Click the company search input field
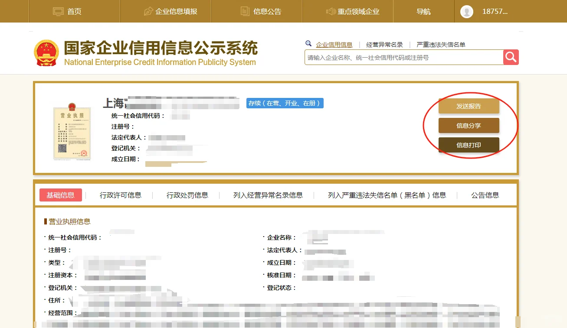Image resolution: width=567 pixels, height=328 pixels. pos(403,57)
